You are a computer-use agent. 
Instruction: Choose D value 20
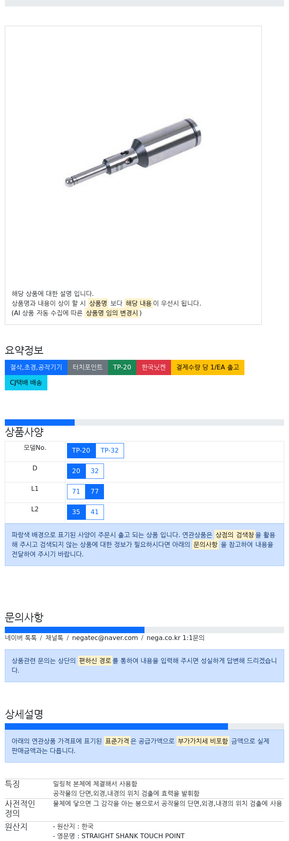(x=76, y=471)
